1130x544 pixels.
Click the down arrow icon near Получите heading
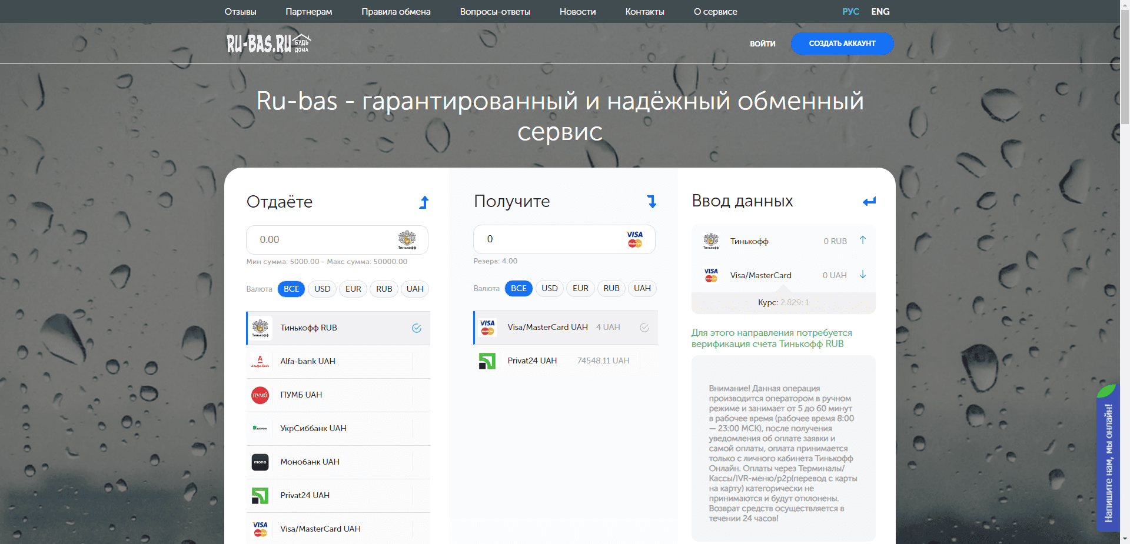click(651, 202)
